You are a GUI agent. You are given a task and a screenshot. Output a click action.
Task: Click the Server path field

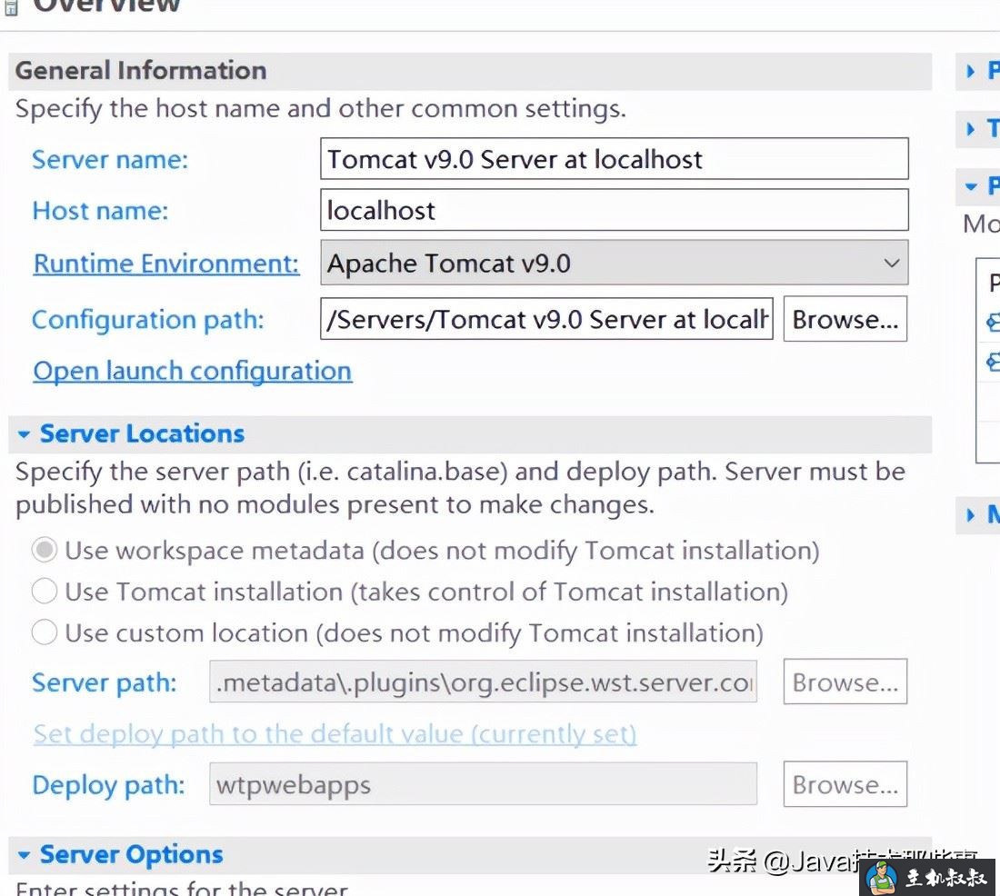pos(483,682)
